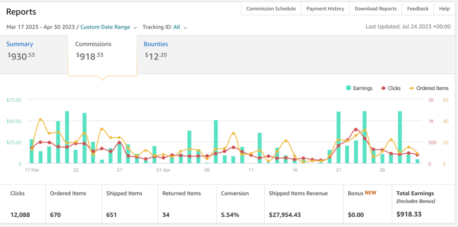Switch to the Summary tab

(20, 44)
